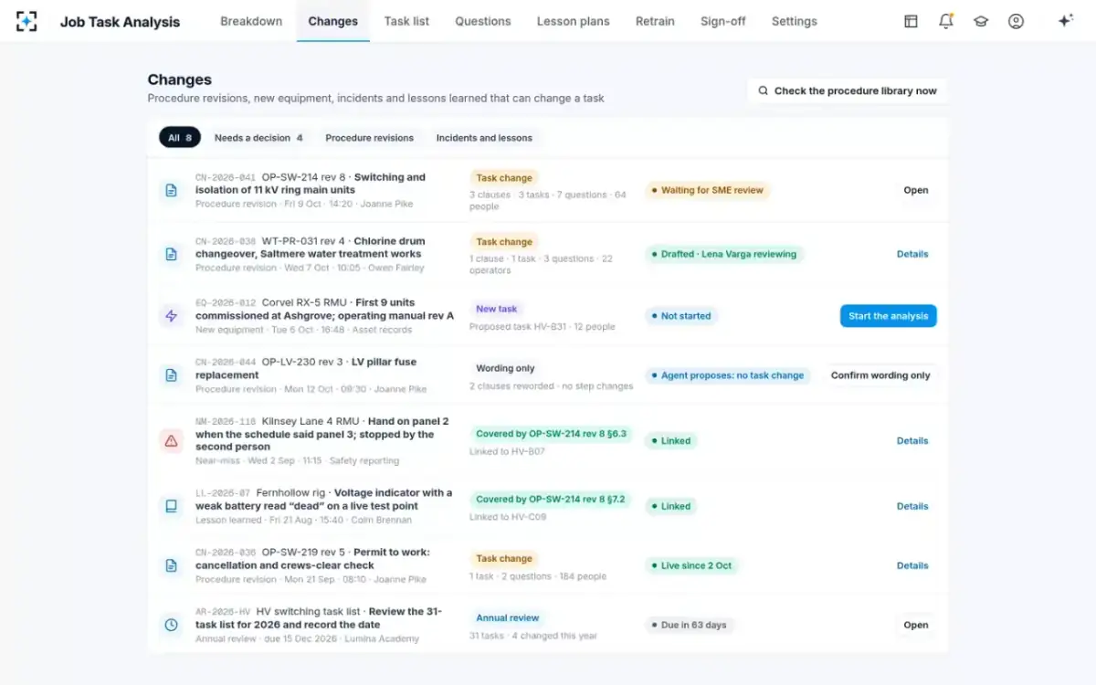
Task: Click the LV pillar fuse replacement title
Action: point(306,368)
